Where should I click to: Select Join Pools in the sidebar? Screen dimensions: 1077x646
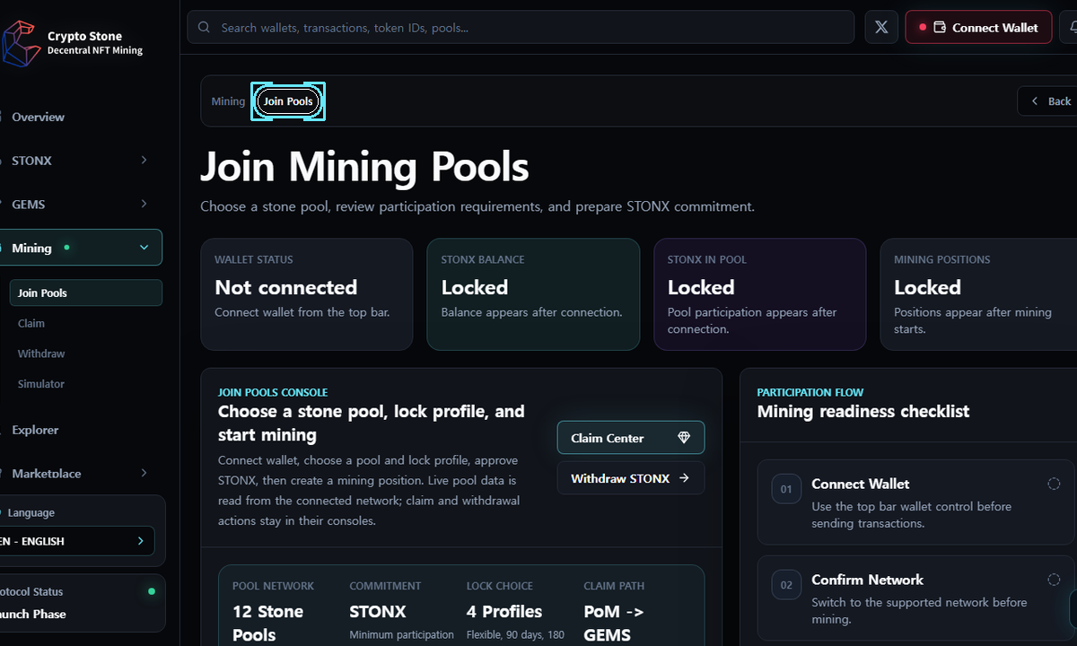click(86, 293)
